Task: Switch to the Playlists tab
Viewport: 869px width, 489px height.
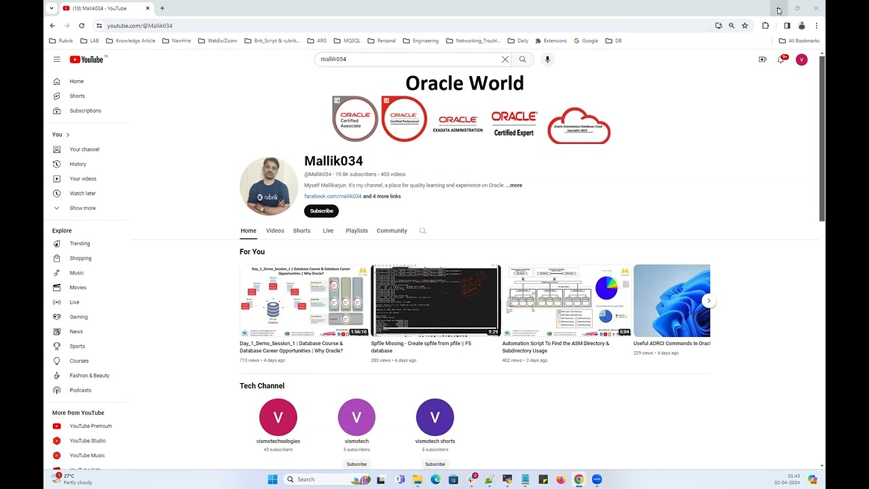Action: (356, 231)
